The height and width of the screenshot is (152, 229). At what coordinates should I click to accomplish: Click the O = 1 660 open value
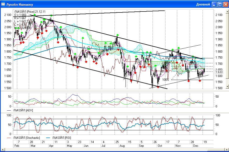[20, 15]
